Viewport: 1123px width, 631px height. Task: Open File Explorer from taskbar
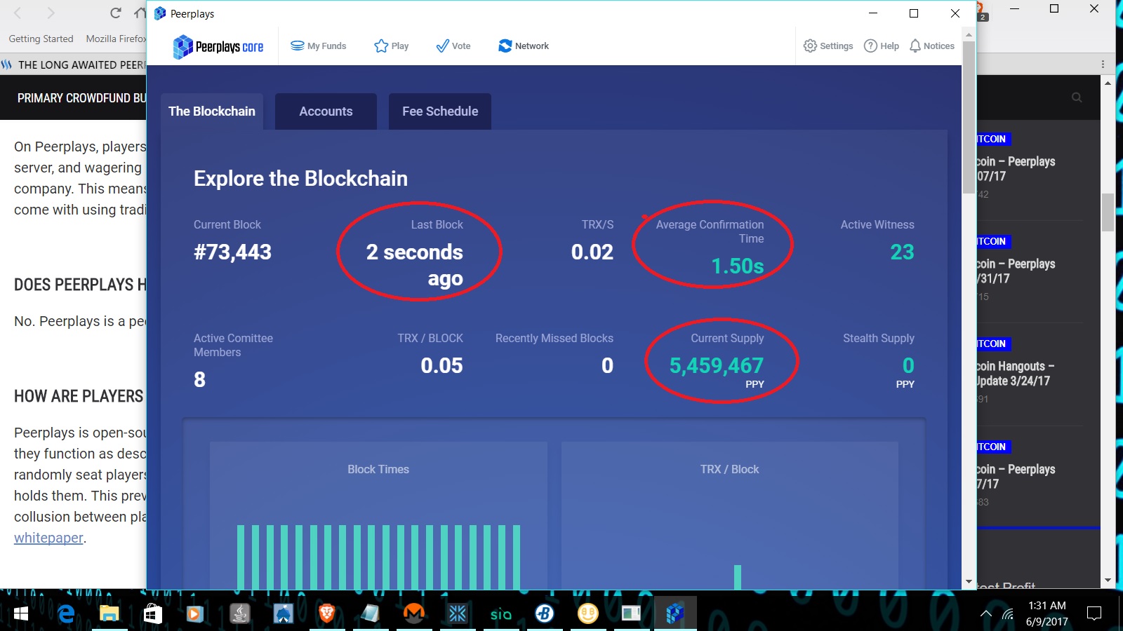point(109,614)
